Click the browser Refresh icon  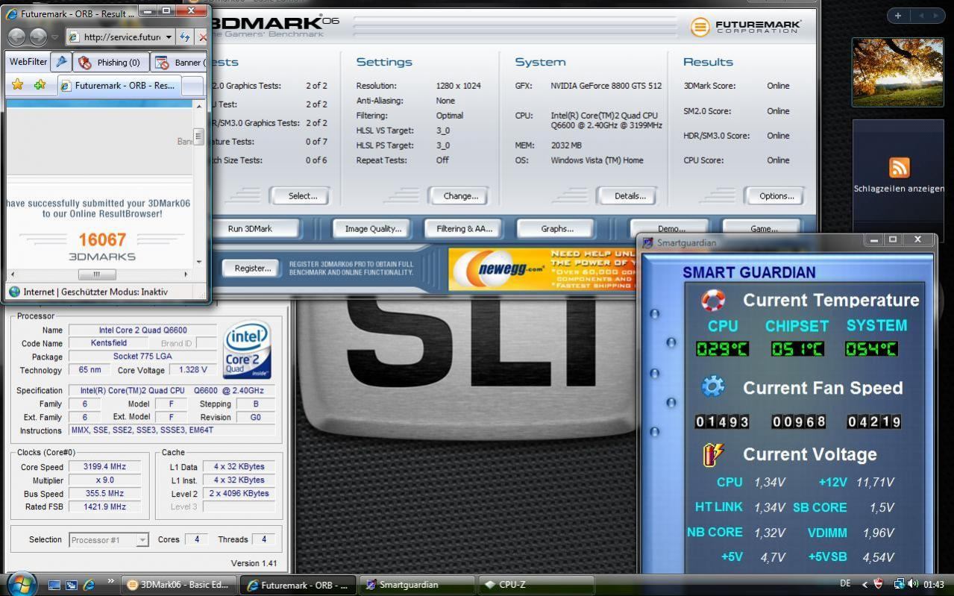(185, 37)
